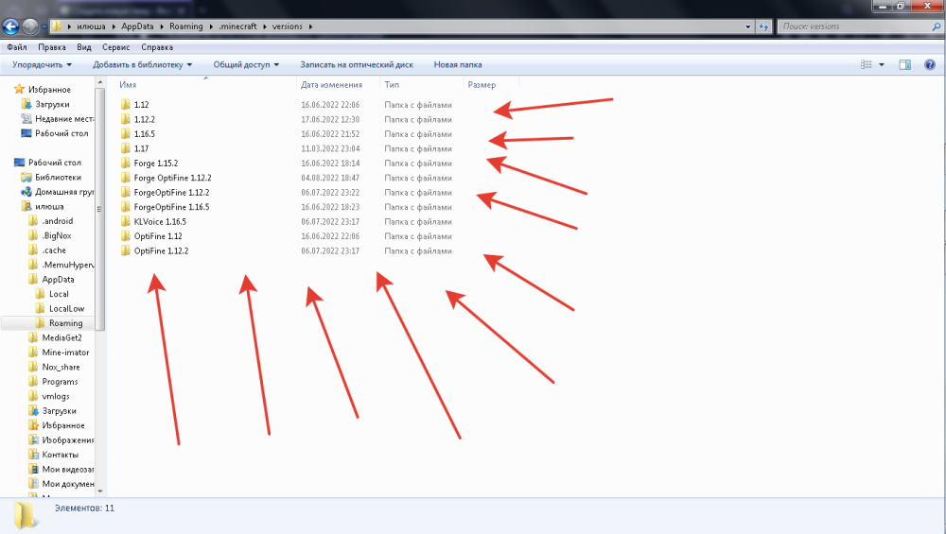Open the Файл menu
946x534 pixels.
[17, 47]
